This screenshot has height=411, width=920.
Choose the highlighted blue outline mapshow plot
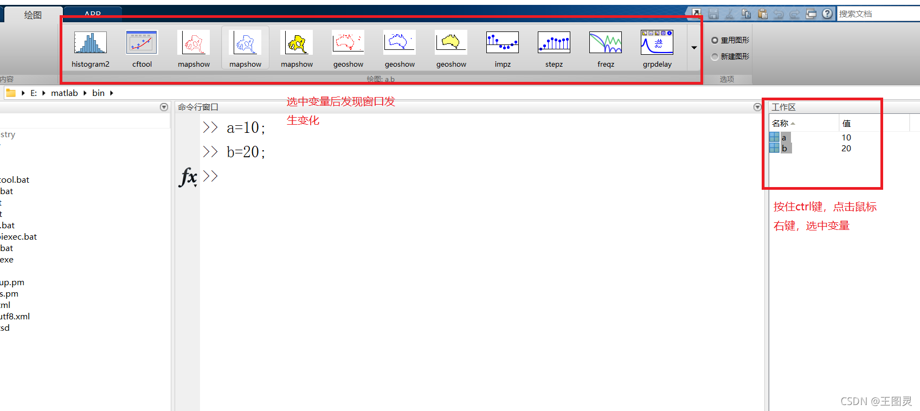tap(245, 49)
